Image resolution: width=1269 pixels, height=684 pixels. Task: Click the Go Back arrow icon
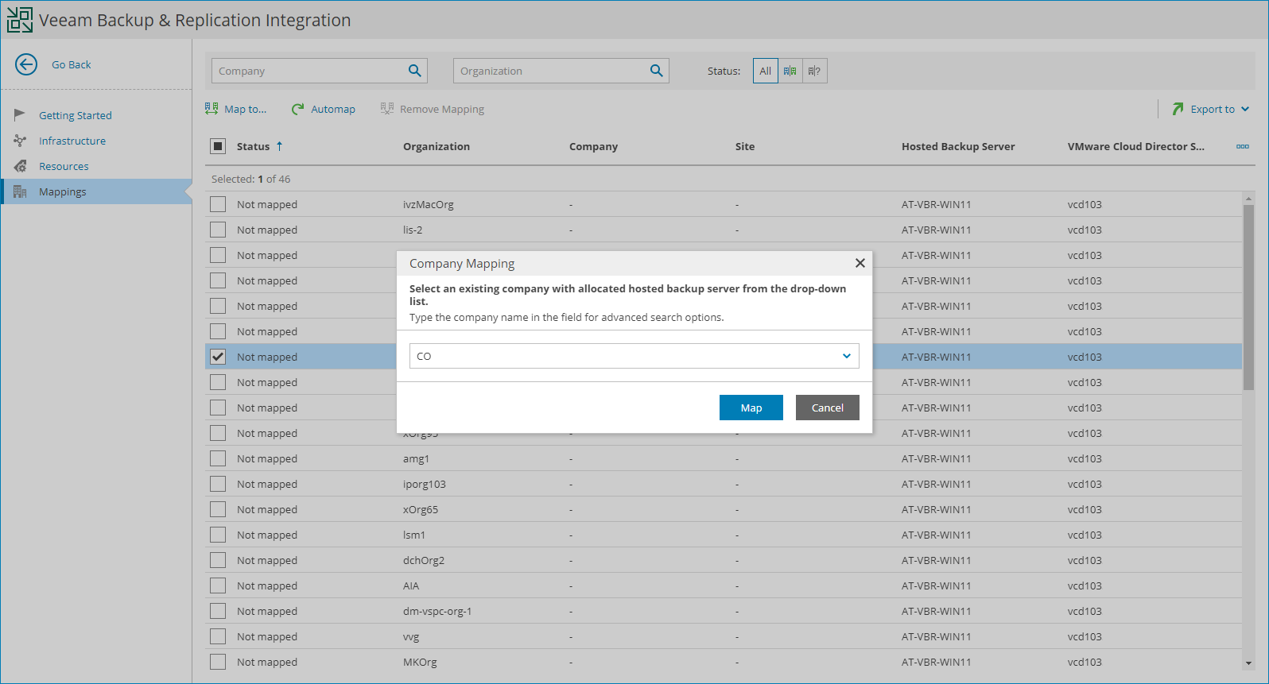tap(26, 64)
